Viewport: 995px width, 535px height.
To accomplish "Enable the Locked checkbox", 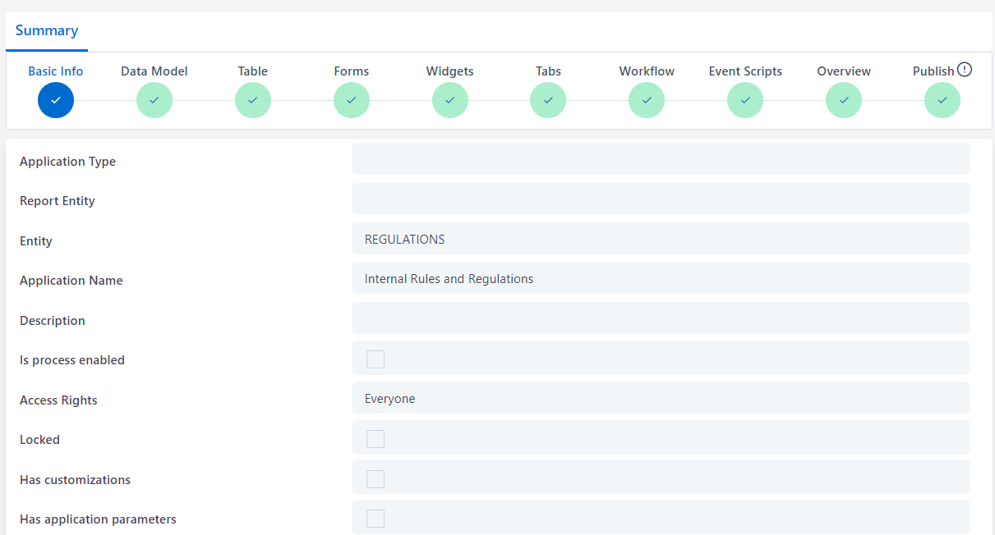I will point(375,439).
